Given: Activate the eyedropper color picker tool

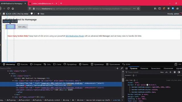Looking at the screenshot, I should [x=121, y=69].
